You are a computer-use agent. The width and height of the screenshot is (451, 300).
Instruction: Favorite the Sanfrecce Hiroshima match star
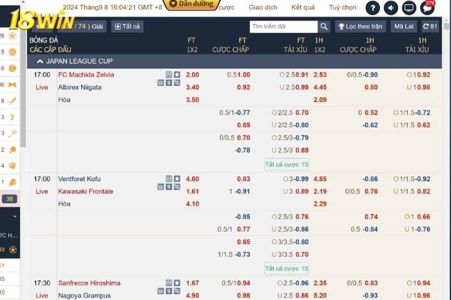pyautogui.click(x=177, y=283)
